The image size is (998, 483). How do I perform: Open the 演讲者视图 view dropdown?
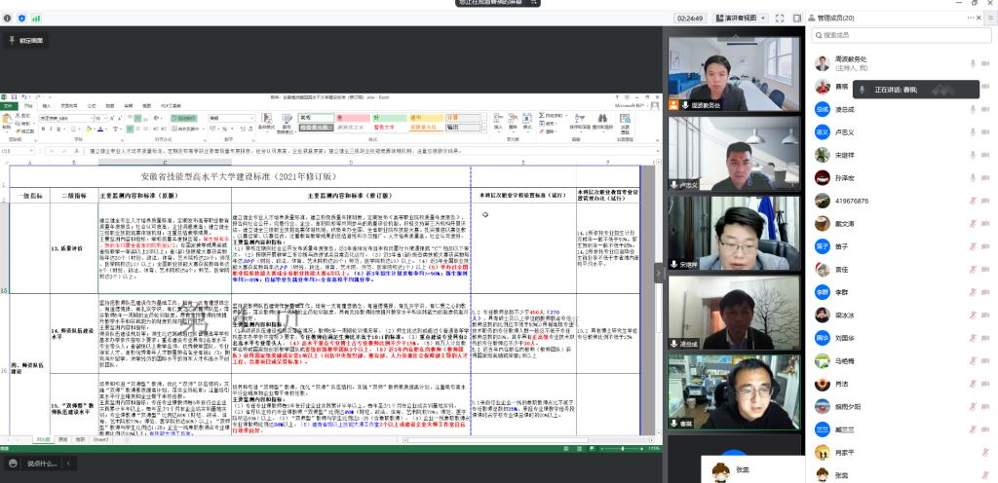[x=737, y=18]
